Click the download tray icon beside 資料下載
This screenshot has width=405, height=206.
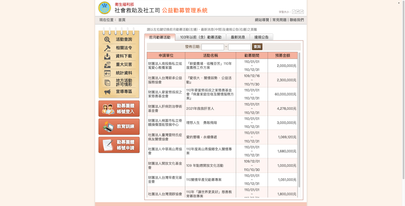(107, 56)
